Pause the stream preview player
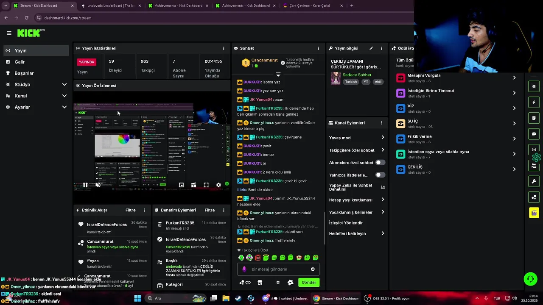The height and width of the screenshot is (305, 543). (85, 185)
